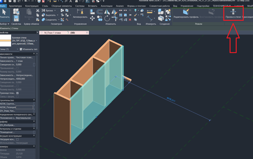Switch to the Аннотации ribbon tab

point(106,6)
